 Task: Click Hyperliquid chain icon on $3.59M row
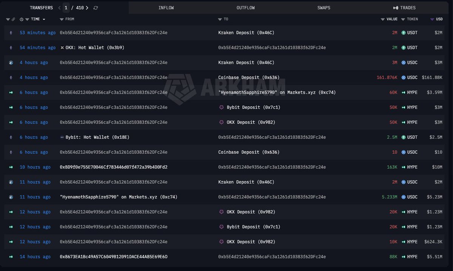click(11, 92)
